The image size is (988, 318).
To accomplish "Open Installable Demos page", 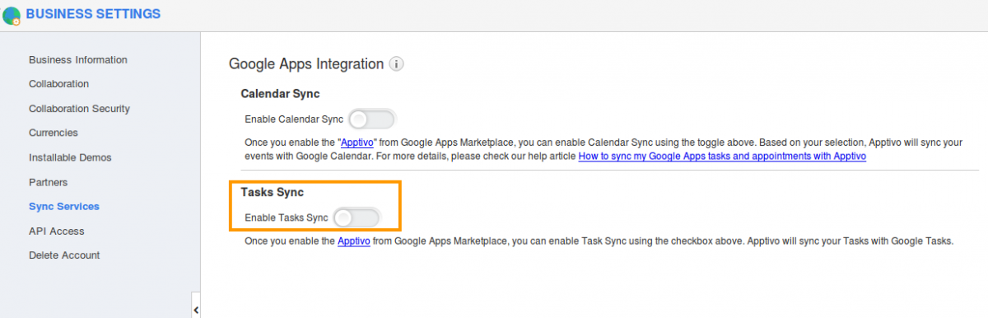I will (x=70, y=157).
